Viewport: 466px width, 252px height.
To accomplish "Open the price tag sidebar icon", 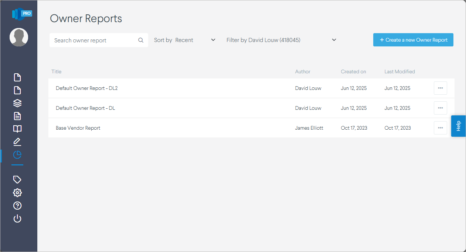I will [x=17, y=179].
